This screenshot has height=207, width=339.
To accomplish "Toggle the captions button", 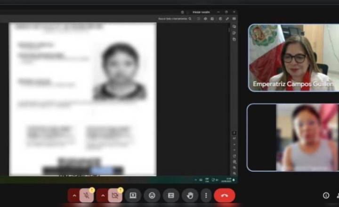I will point(171,196).
